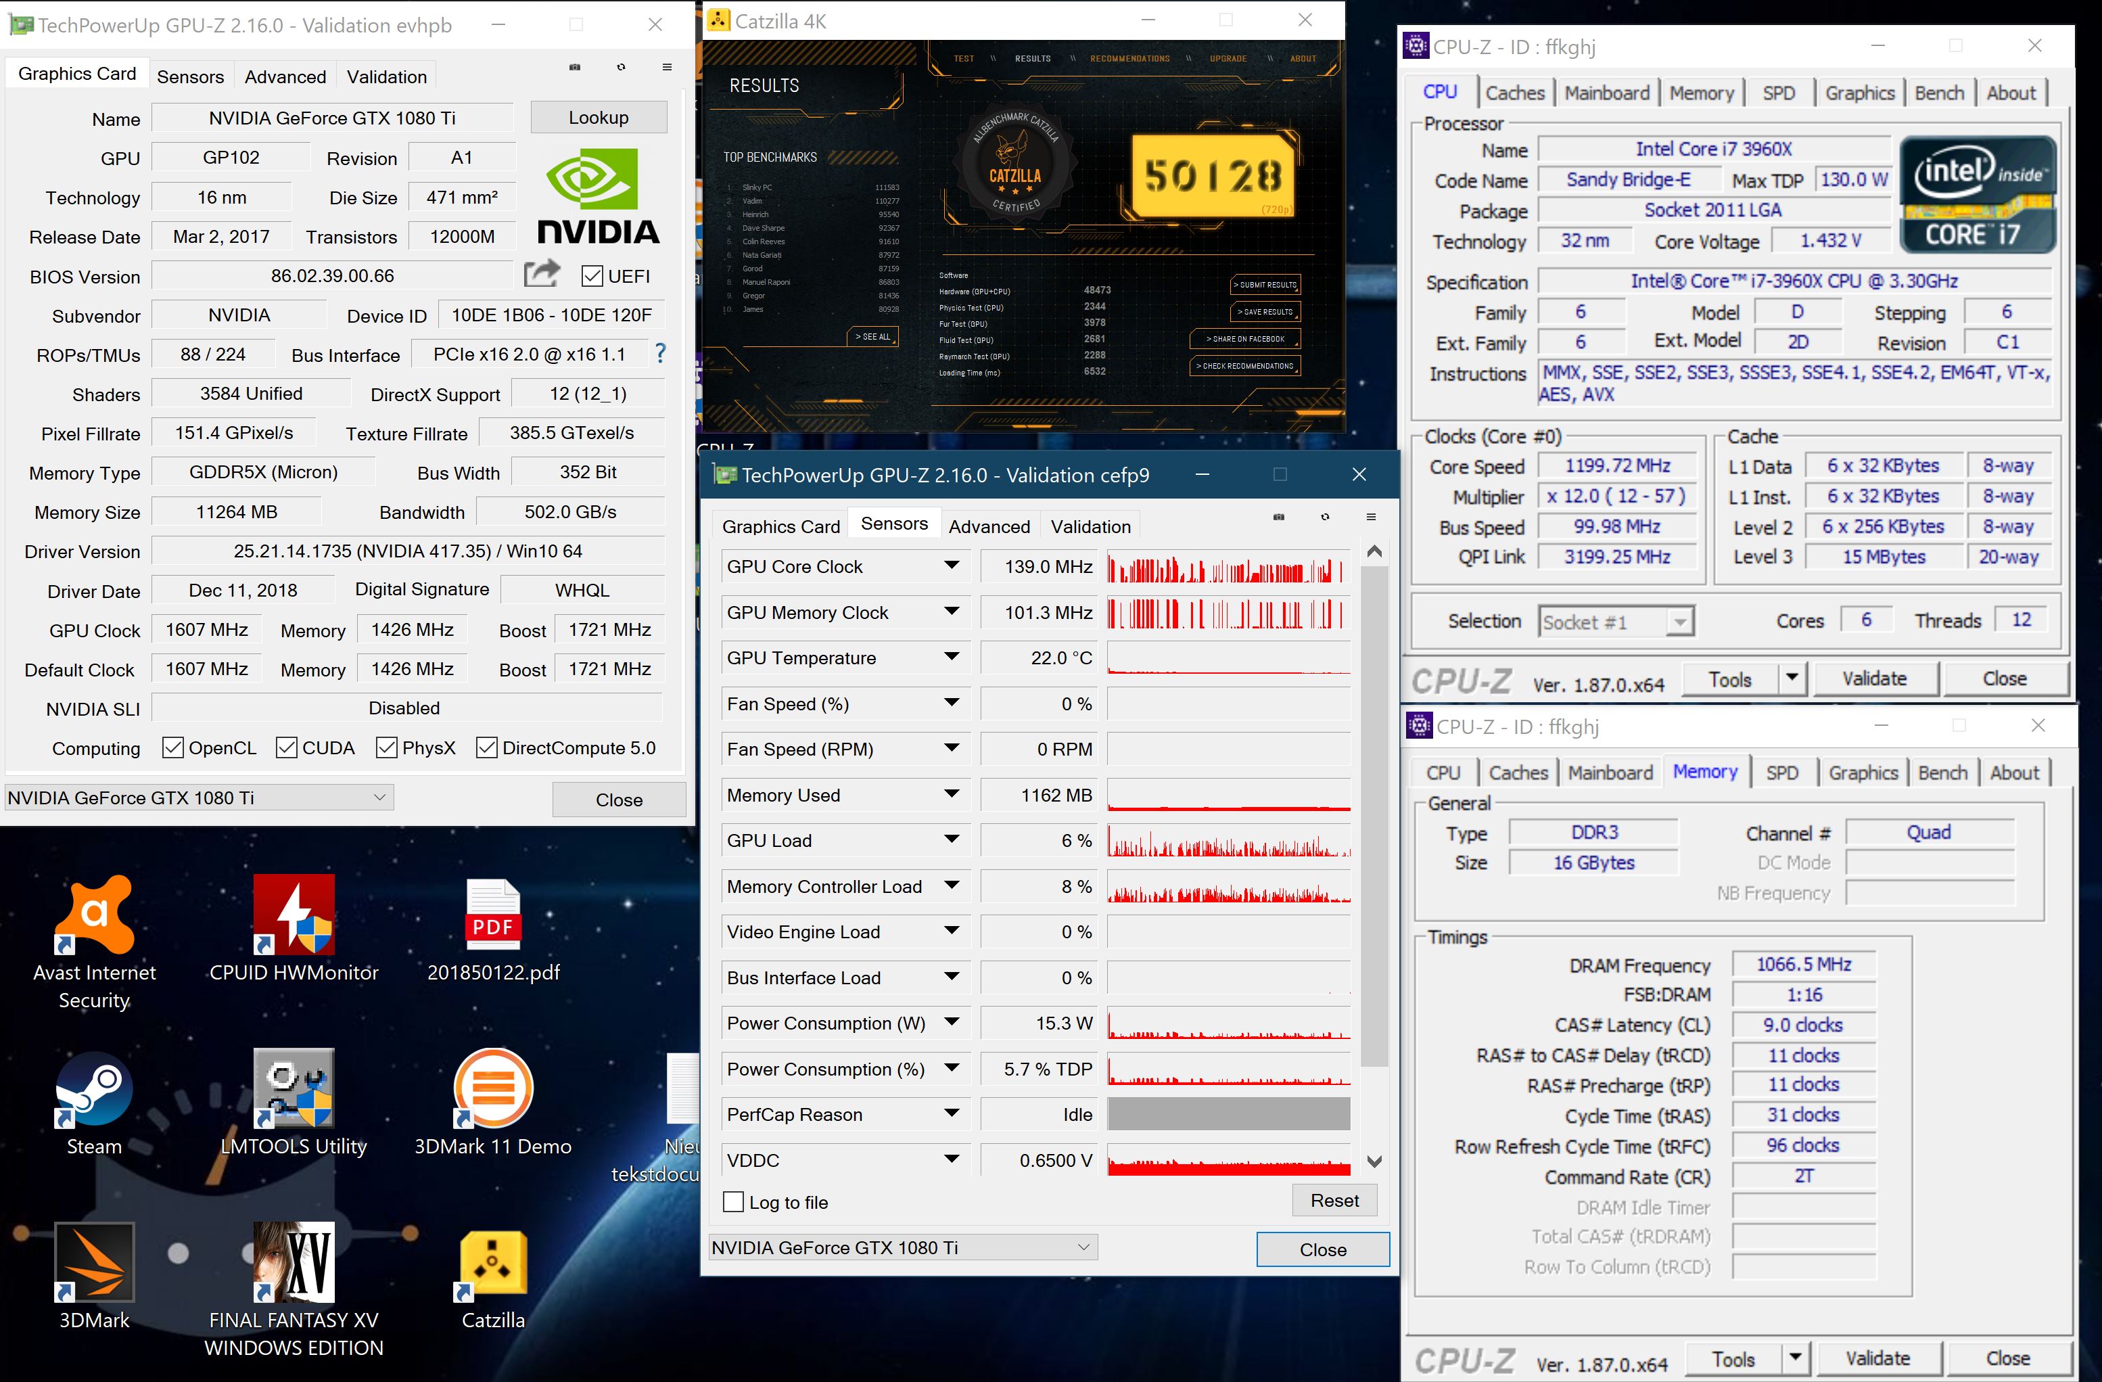Select Final Fantasy XV Windows Edition icon
Viewport: 2102px width, 1382px height.
(x=294, y=1290)
